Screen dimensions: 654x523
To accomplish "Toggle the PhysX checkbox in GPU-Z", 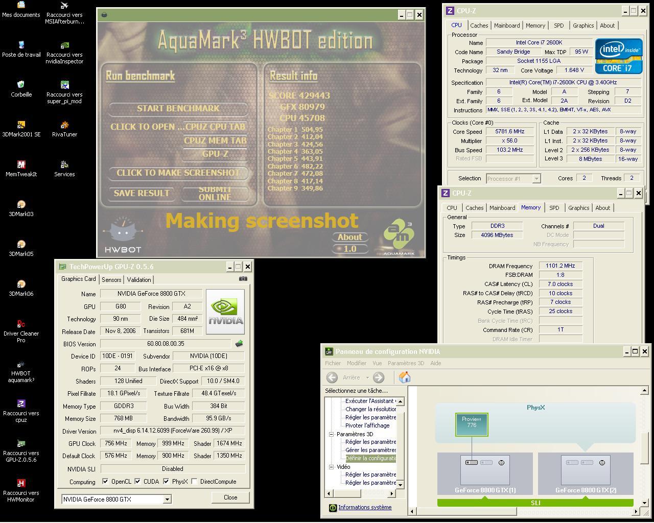I will tap(166, 482).
